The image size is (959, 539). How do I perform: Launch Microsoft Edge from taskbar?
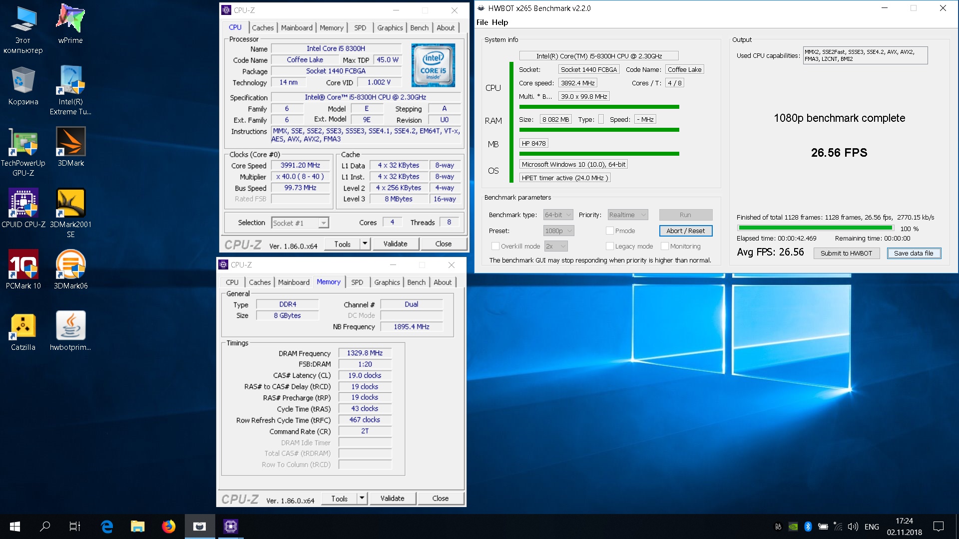click(107, 527)
